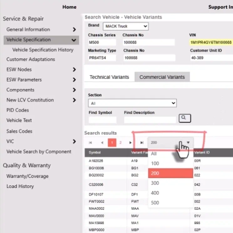Click the Marketing Type field

102,58
